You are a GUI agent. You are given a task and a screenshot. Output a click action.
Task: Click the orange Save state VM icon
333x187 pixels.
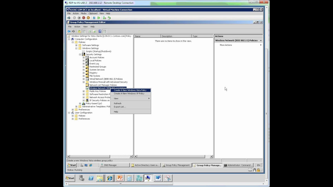click(88, 18)
